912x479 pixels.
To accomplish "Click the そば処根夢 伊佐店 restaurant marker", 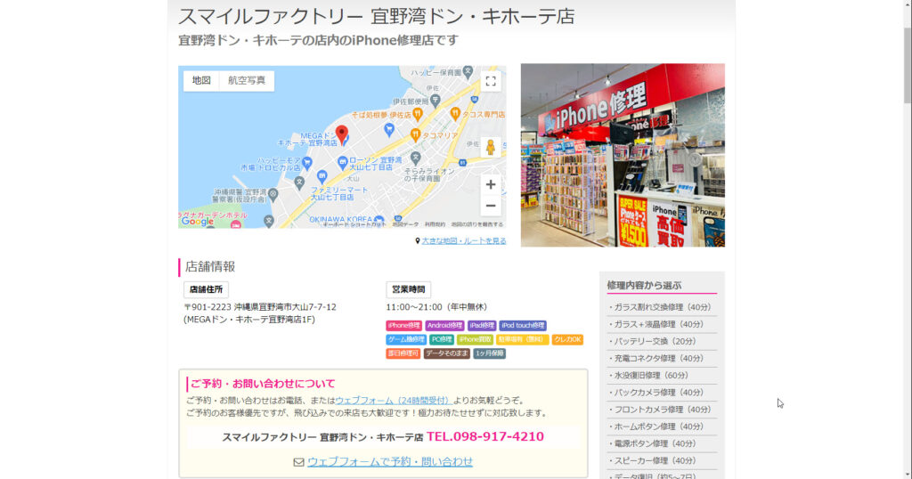I will (417, 115).
